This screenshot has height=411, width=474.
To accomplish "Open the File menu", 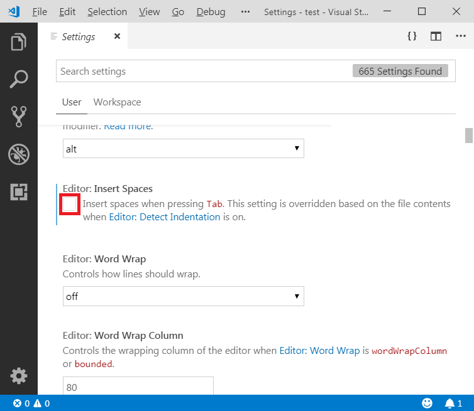I will click(40, 12).
